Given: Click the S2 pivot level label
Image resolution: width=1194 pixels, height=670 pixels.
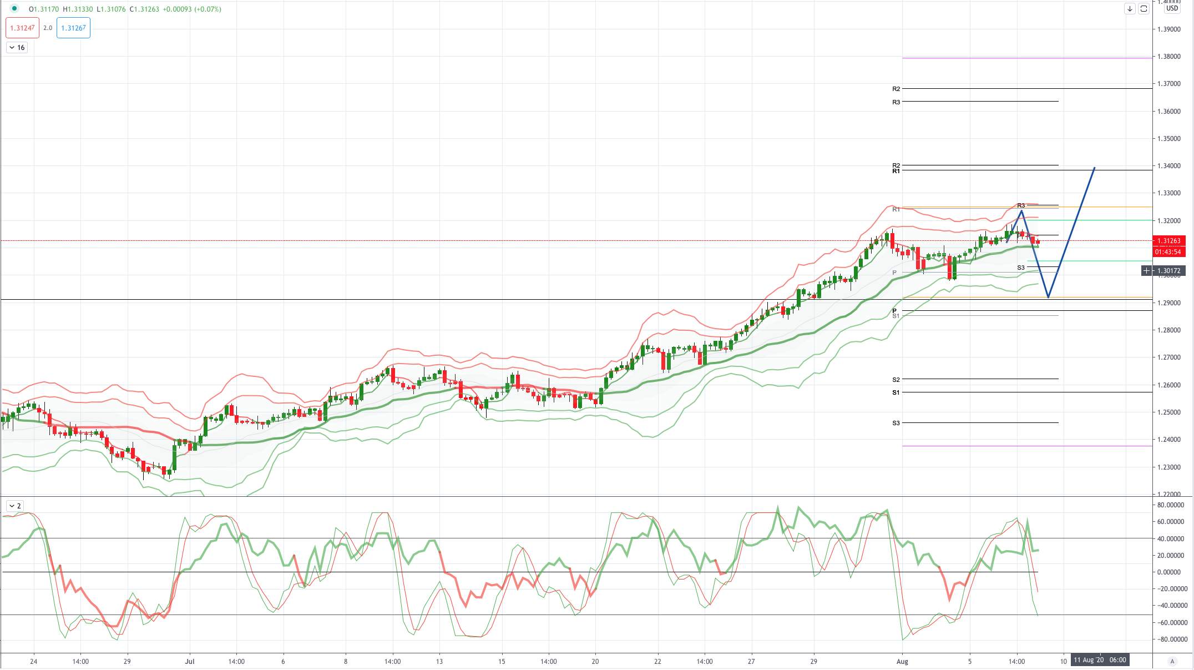Looking at the screenshot, I should point(896,380).
